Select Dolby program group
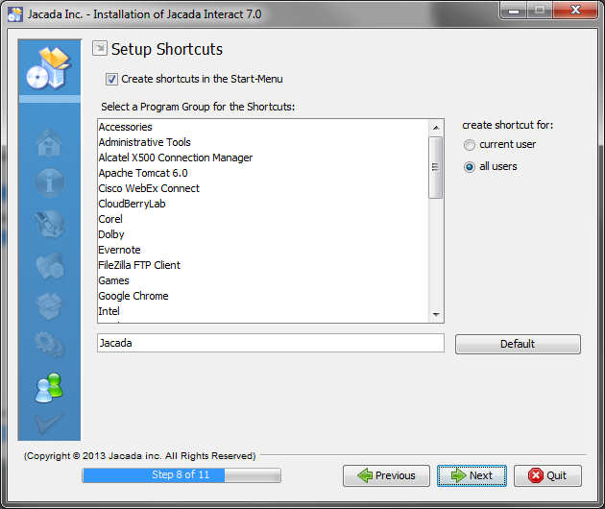 coord(263,234)
